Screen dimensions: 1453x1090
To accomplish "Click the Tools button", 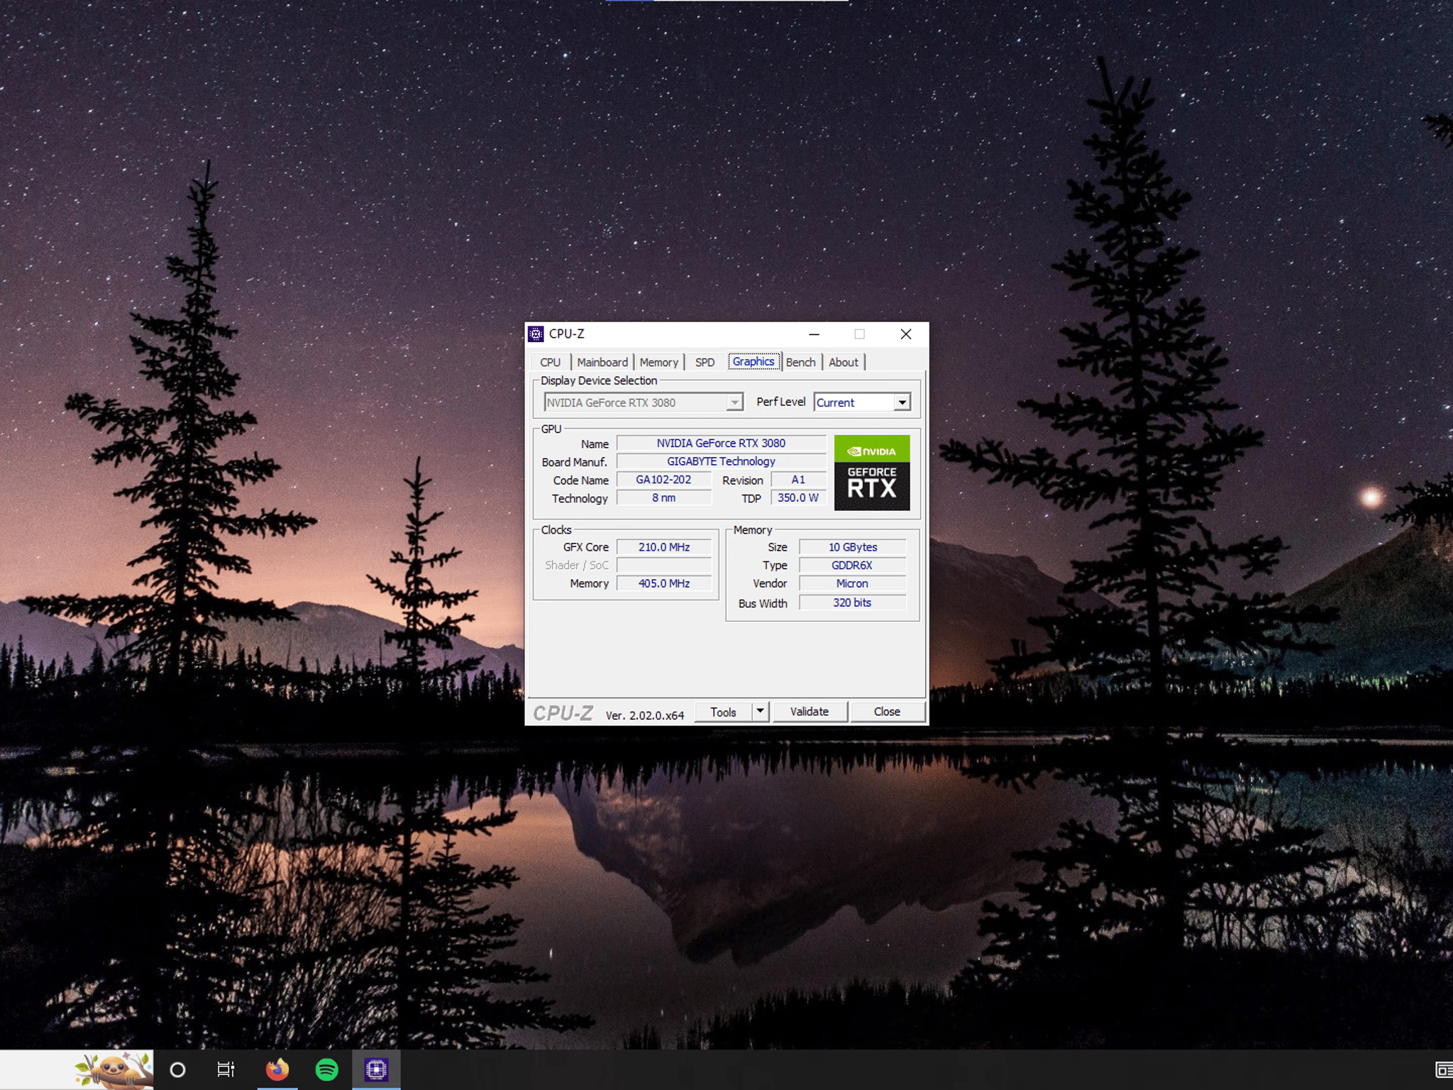I will pyautogui.click(x=723, y=712).
